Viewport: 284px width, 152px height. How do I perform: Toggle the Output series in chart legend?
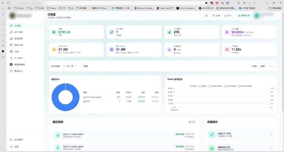[x=202, y=86]
